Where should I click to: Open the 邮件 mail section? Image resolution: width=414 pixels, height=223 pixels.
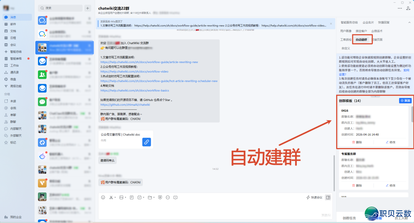pos(13,24)
